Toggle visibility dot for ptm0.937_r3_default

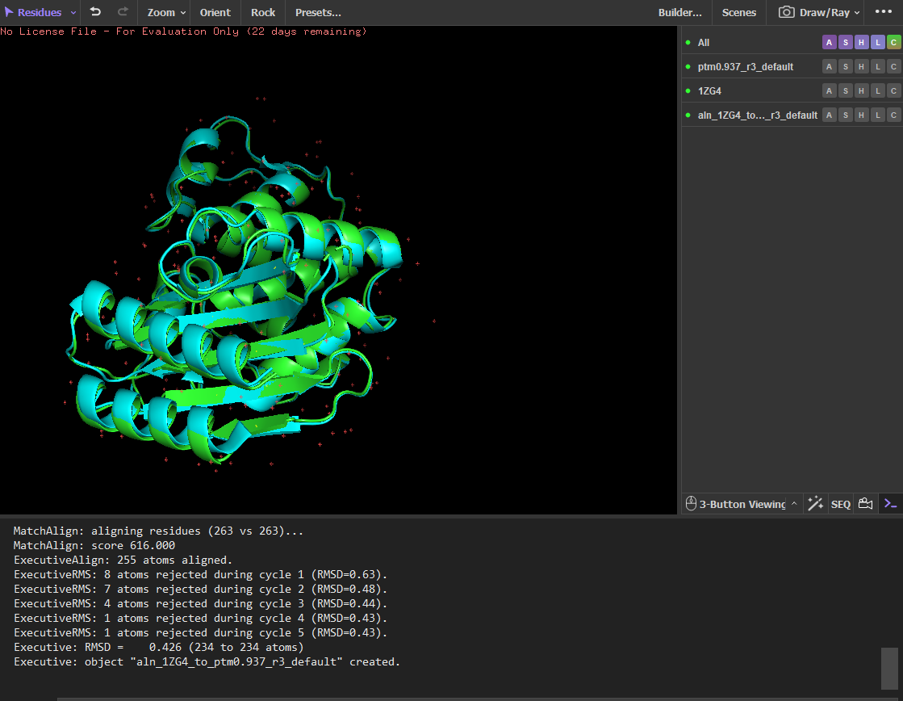pyautogui.click(x=688, y=66)
